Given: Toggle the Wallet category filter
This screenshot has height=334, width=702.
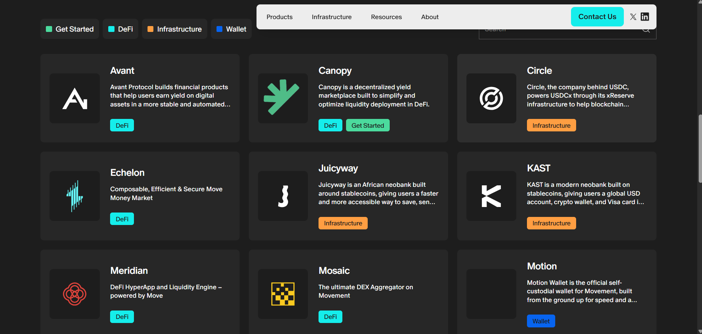Looking at the screenshot, I should pyautogui.click(x=231, y=29).
